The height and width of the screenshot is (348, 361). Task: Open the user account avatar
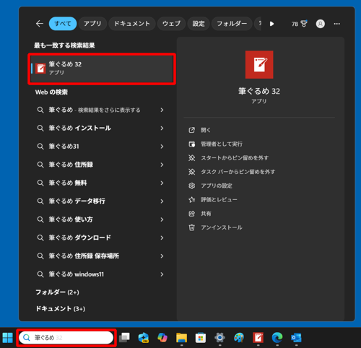tap(321, 24)
